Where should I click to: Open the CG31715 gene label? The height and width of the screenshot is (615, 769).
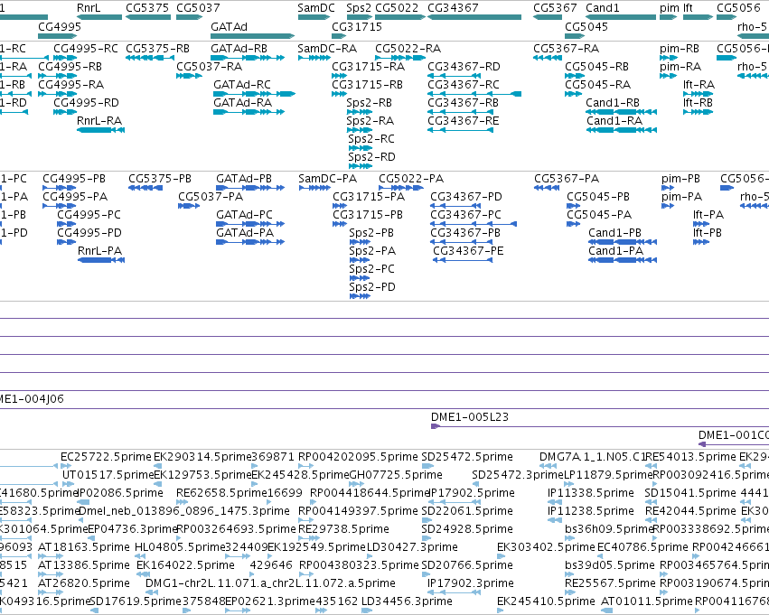point(357,26)
